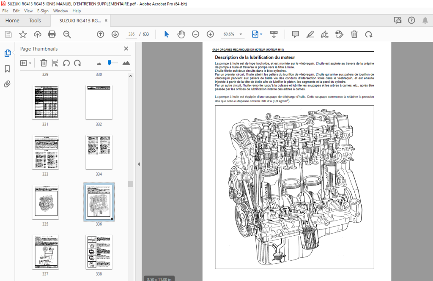Click the page number field 336

(x=132, y=34)
